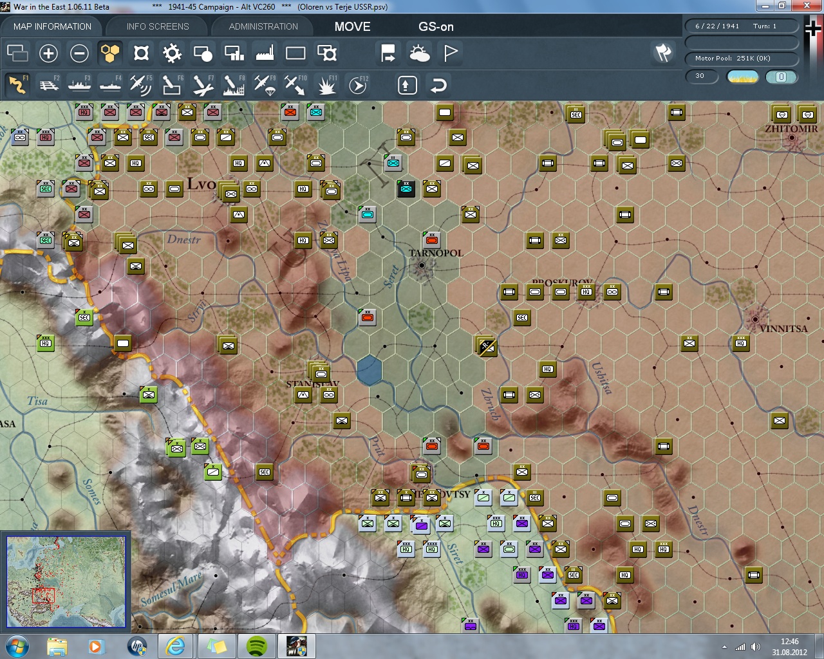Click the undo curved arrow icon
This screenshot has width=824, height=659.
[x=438, y=85]
